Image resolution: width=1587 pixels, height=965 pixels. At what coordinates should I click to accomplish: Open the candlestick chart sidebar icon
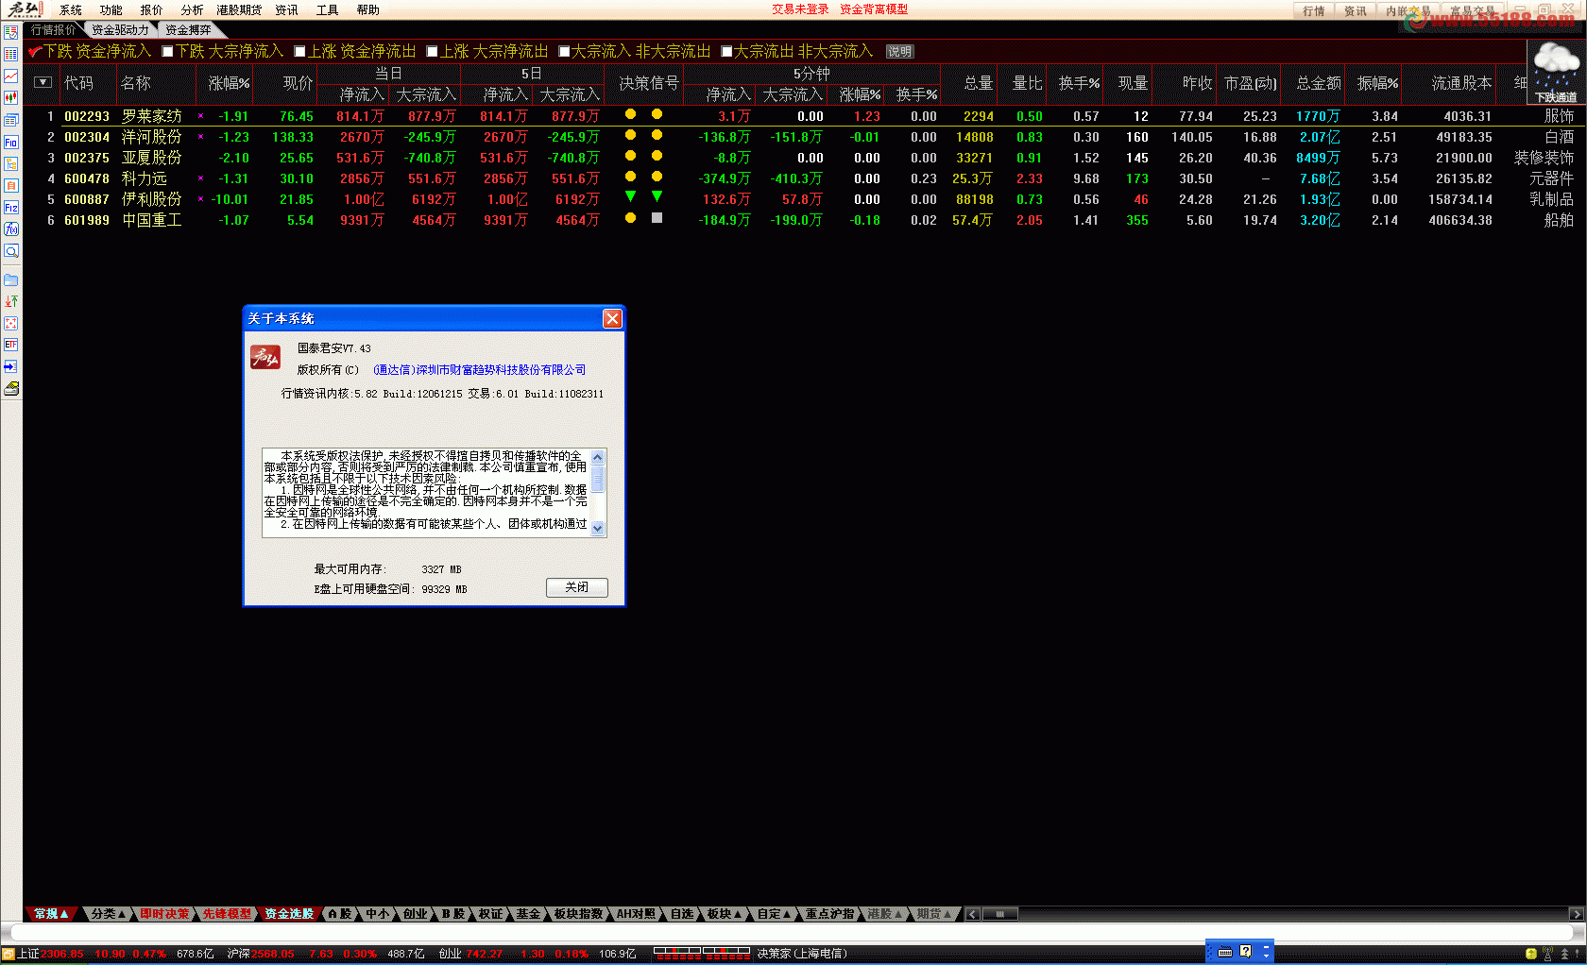click(x=11, y=97)
